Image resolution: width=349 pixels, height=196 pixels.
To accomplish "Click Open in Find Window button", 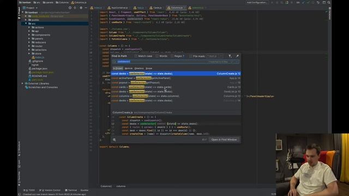I will pyautogui.click(x=224, y=139).
